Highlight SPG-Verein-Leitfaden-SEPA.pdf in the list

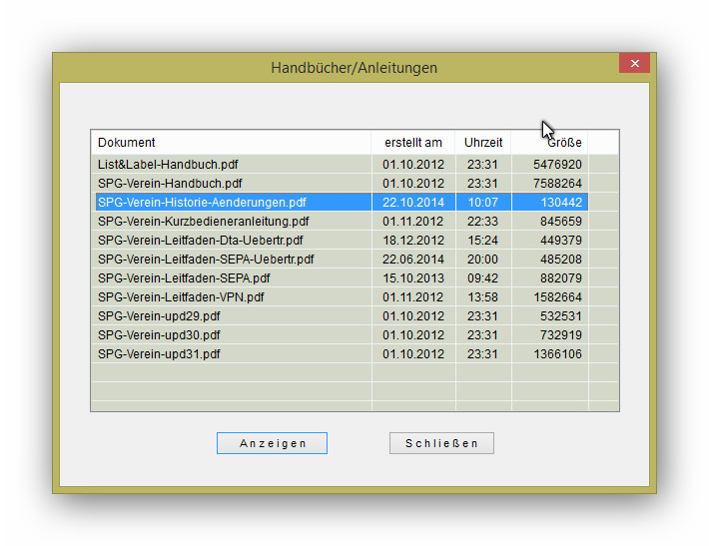pos(184,278)
